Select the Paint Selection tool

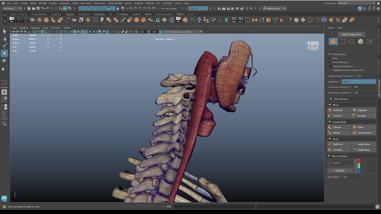(4, 46)
